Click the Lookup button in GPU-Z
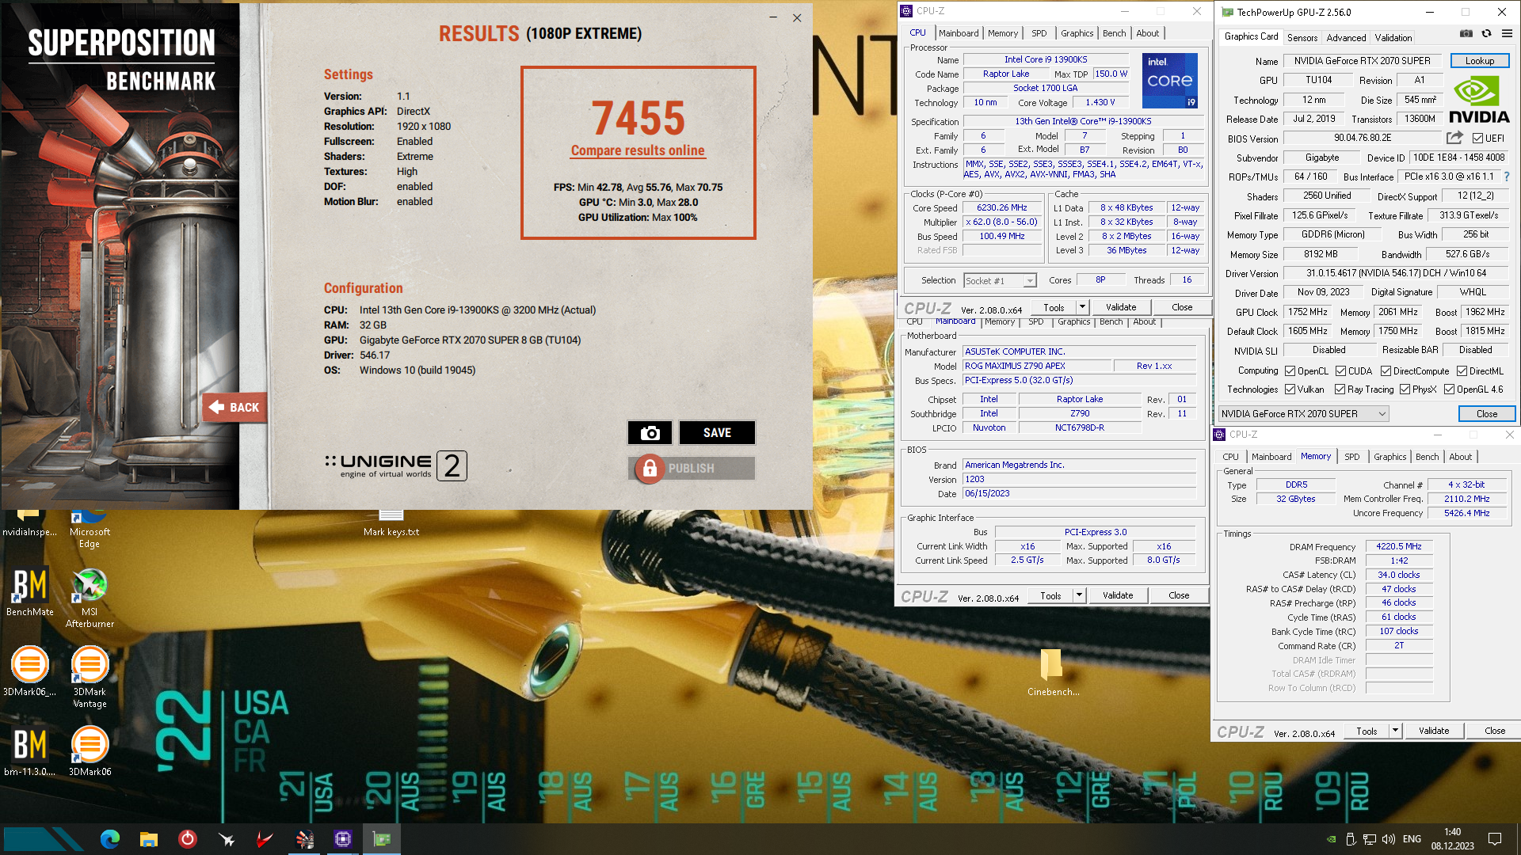This screenshot has height=855, width=1521. 1479,61
